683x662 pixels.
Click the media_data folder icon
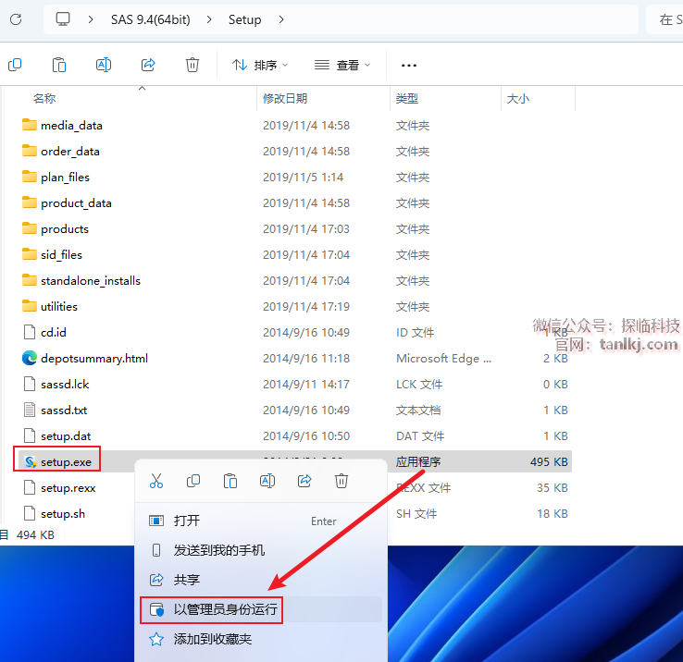coord(30,125)
